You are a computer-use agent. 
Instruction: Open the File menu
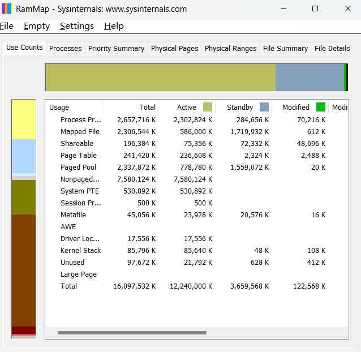pyautogui.click(x=7, y=26)
